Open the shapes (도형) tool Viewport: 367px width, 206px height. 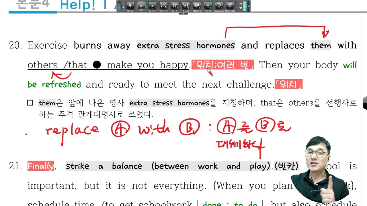point(175,6)
